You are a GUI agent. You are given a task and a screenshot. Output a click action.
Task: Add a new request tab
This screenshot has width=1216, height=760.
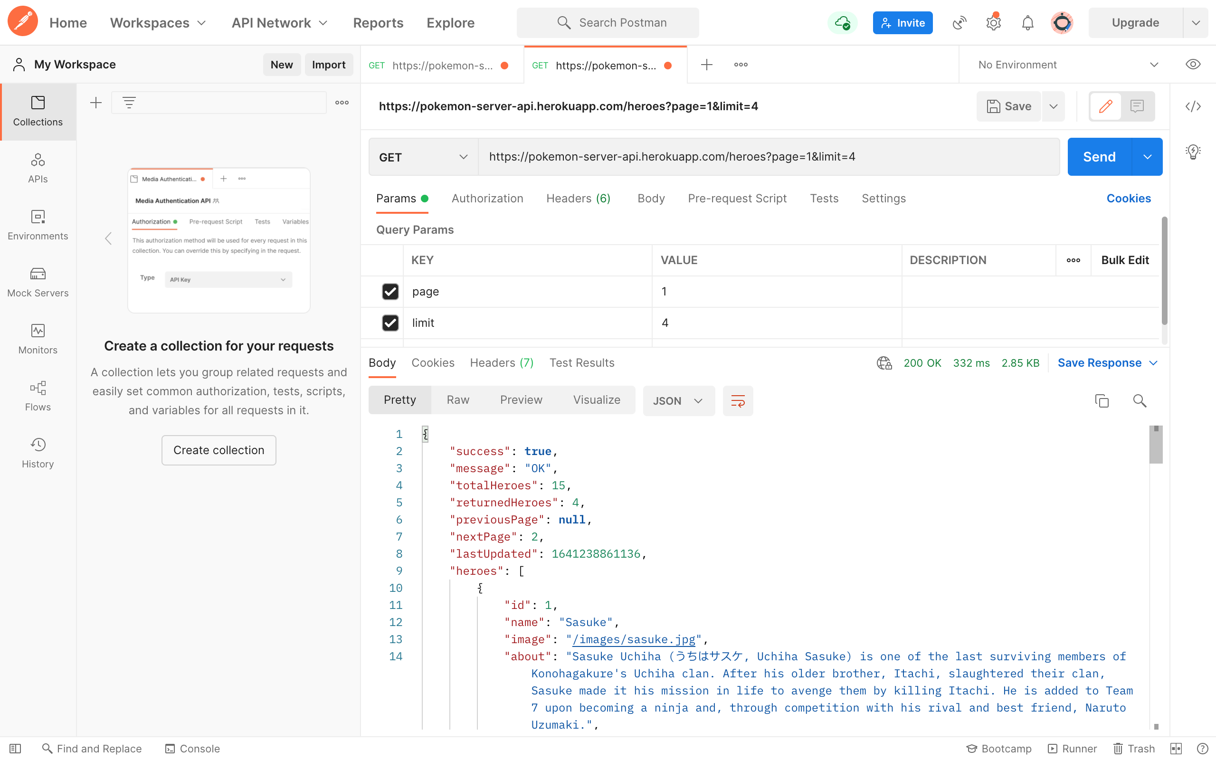coord(706,64)
